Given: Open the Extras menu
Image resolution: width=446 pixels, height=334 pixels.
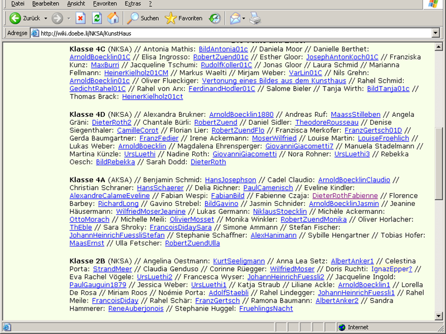Looking at the screenshot, I should pyautogui.click(x=133, y=3).
